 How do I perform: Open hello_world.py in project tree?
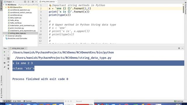(16, 23)
